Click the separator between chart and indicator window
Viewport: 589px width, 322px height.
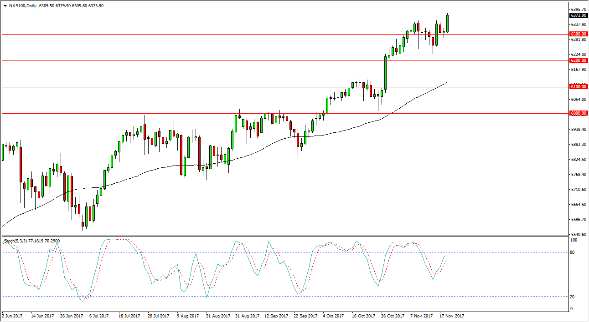(274, 235)
